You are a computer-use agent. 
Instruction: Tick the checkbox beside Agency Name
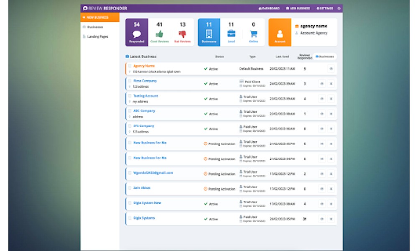point(130,66)
